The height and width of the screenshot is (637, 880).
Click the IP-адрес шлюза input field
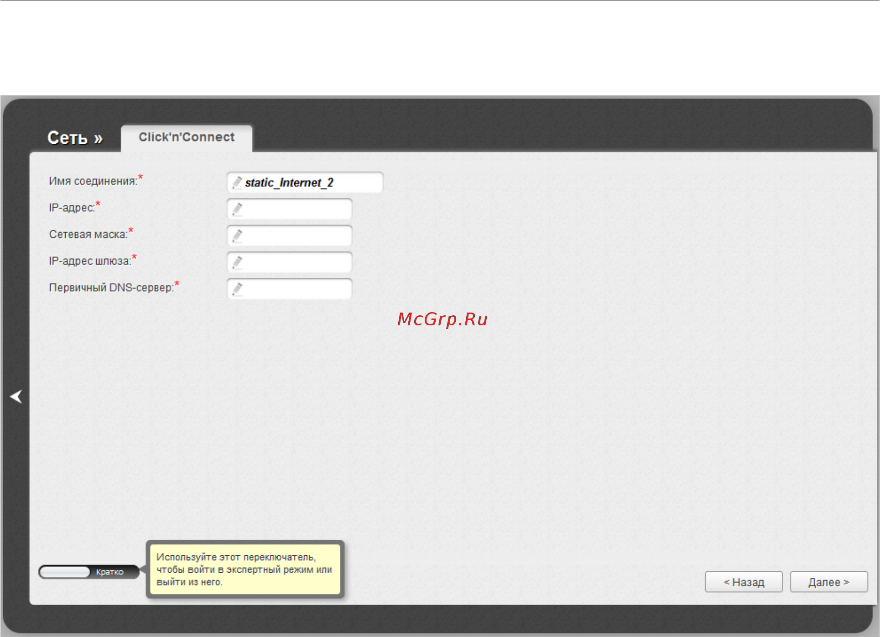point(289,262)
